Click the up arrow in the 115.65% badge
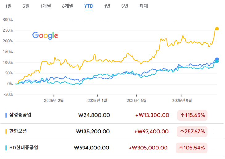 [182, 115]
